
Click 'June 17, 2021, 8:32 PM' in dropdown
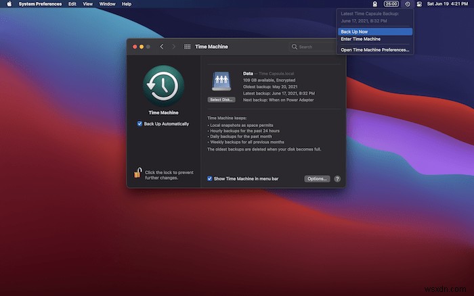(x=364, y=21)
